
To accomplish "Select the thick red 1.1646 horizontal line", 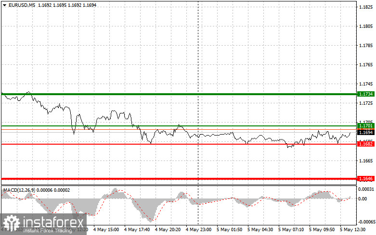I will pos(179,178).
